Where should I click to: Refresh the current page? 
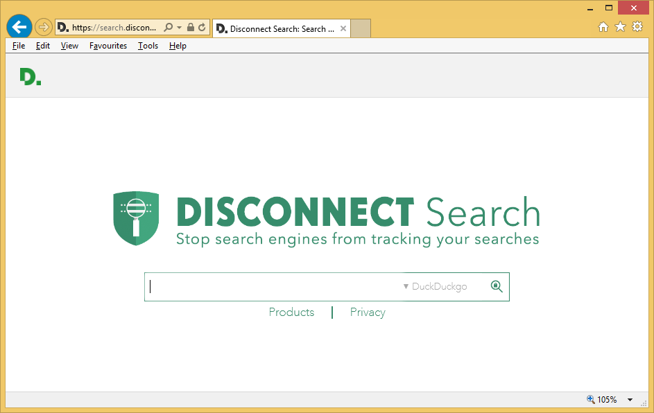(201, 26)
